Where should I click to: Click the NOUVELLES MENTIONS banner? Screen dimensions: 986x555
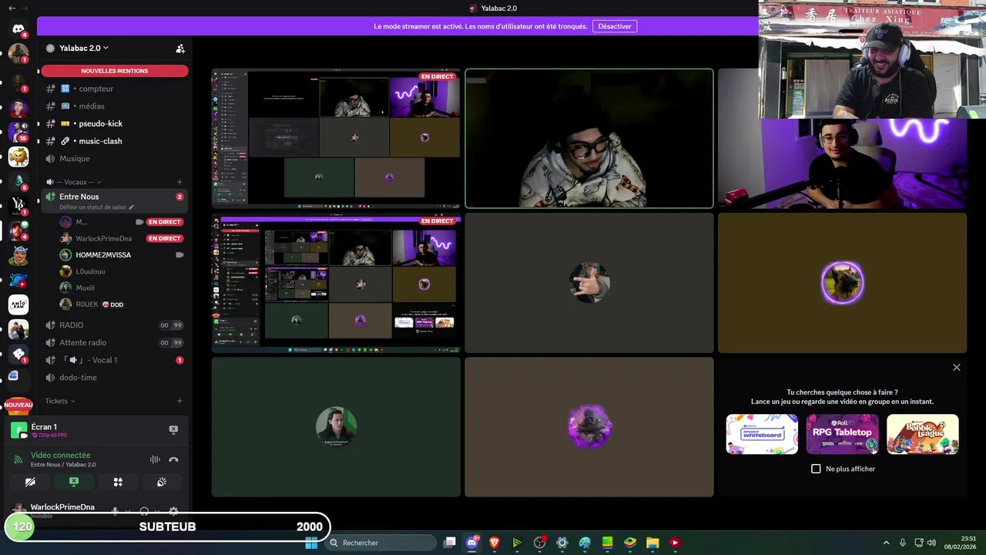coord(114,71)
